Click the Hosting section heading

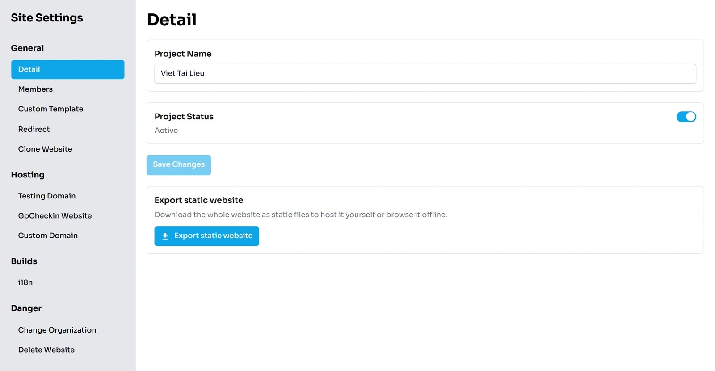click(28, 175)
